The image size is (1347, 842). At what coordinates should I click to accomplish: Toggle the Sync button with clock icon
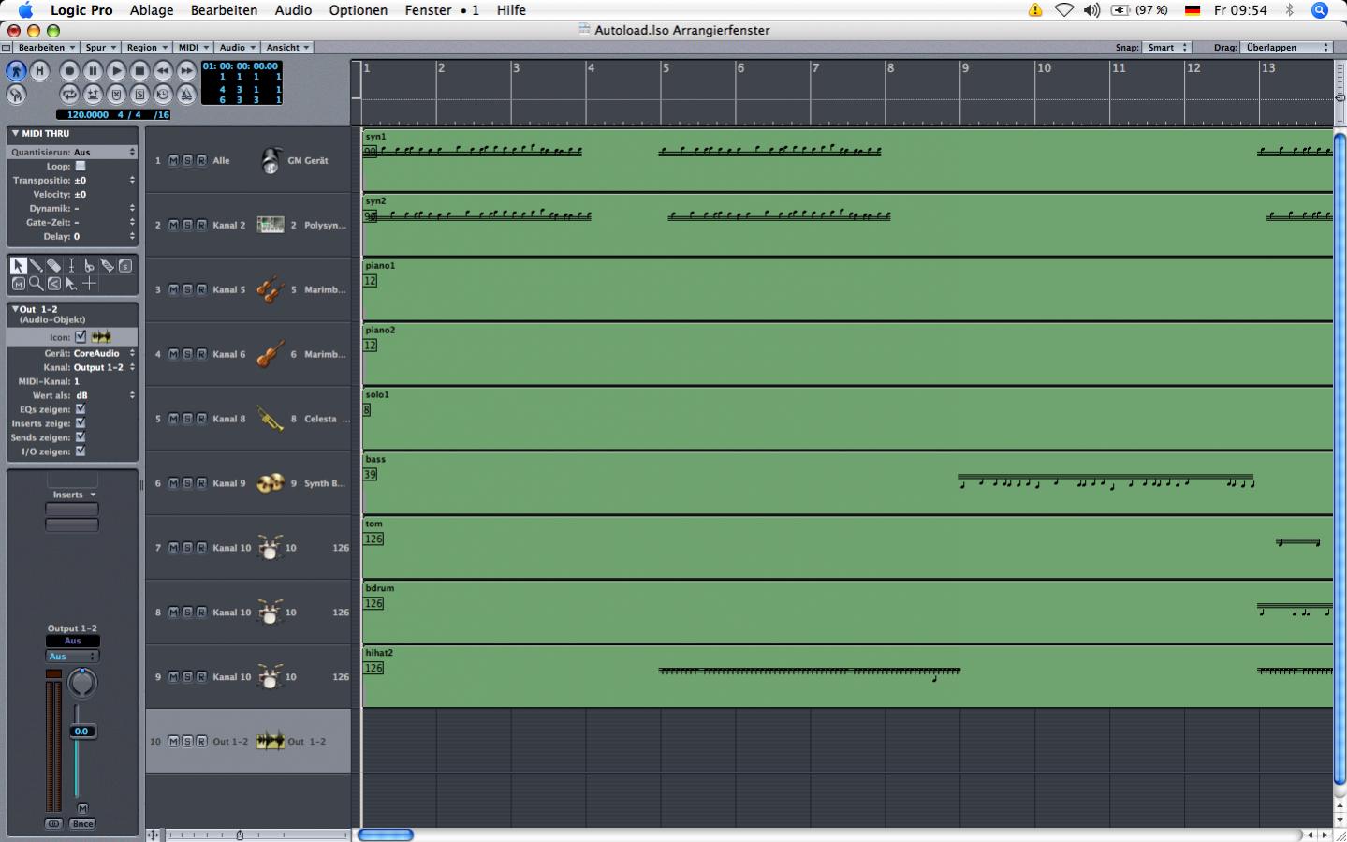(x=163, y=94)
